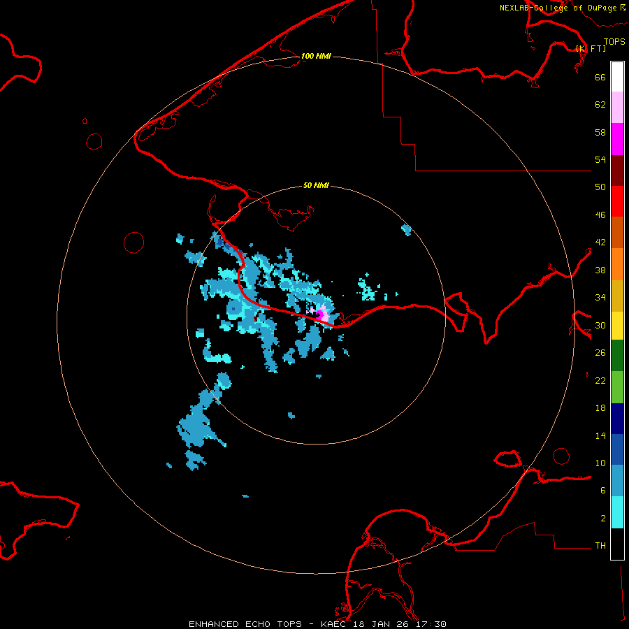
Task: Click the gold legend segment near 34
Action: 617,296
